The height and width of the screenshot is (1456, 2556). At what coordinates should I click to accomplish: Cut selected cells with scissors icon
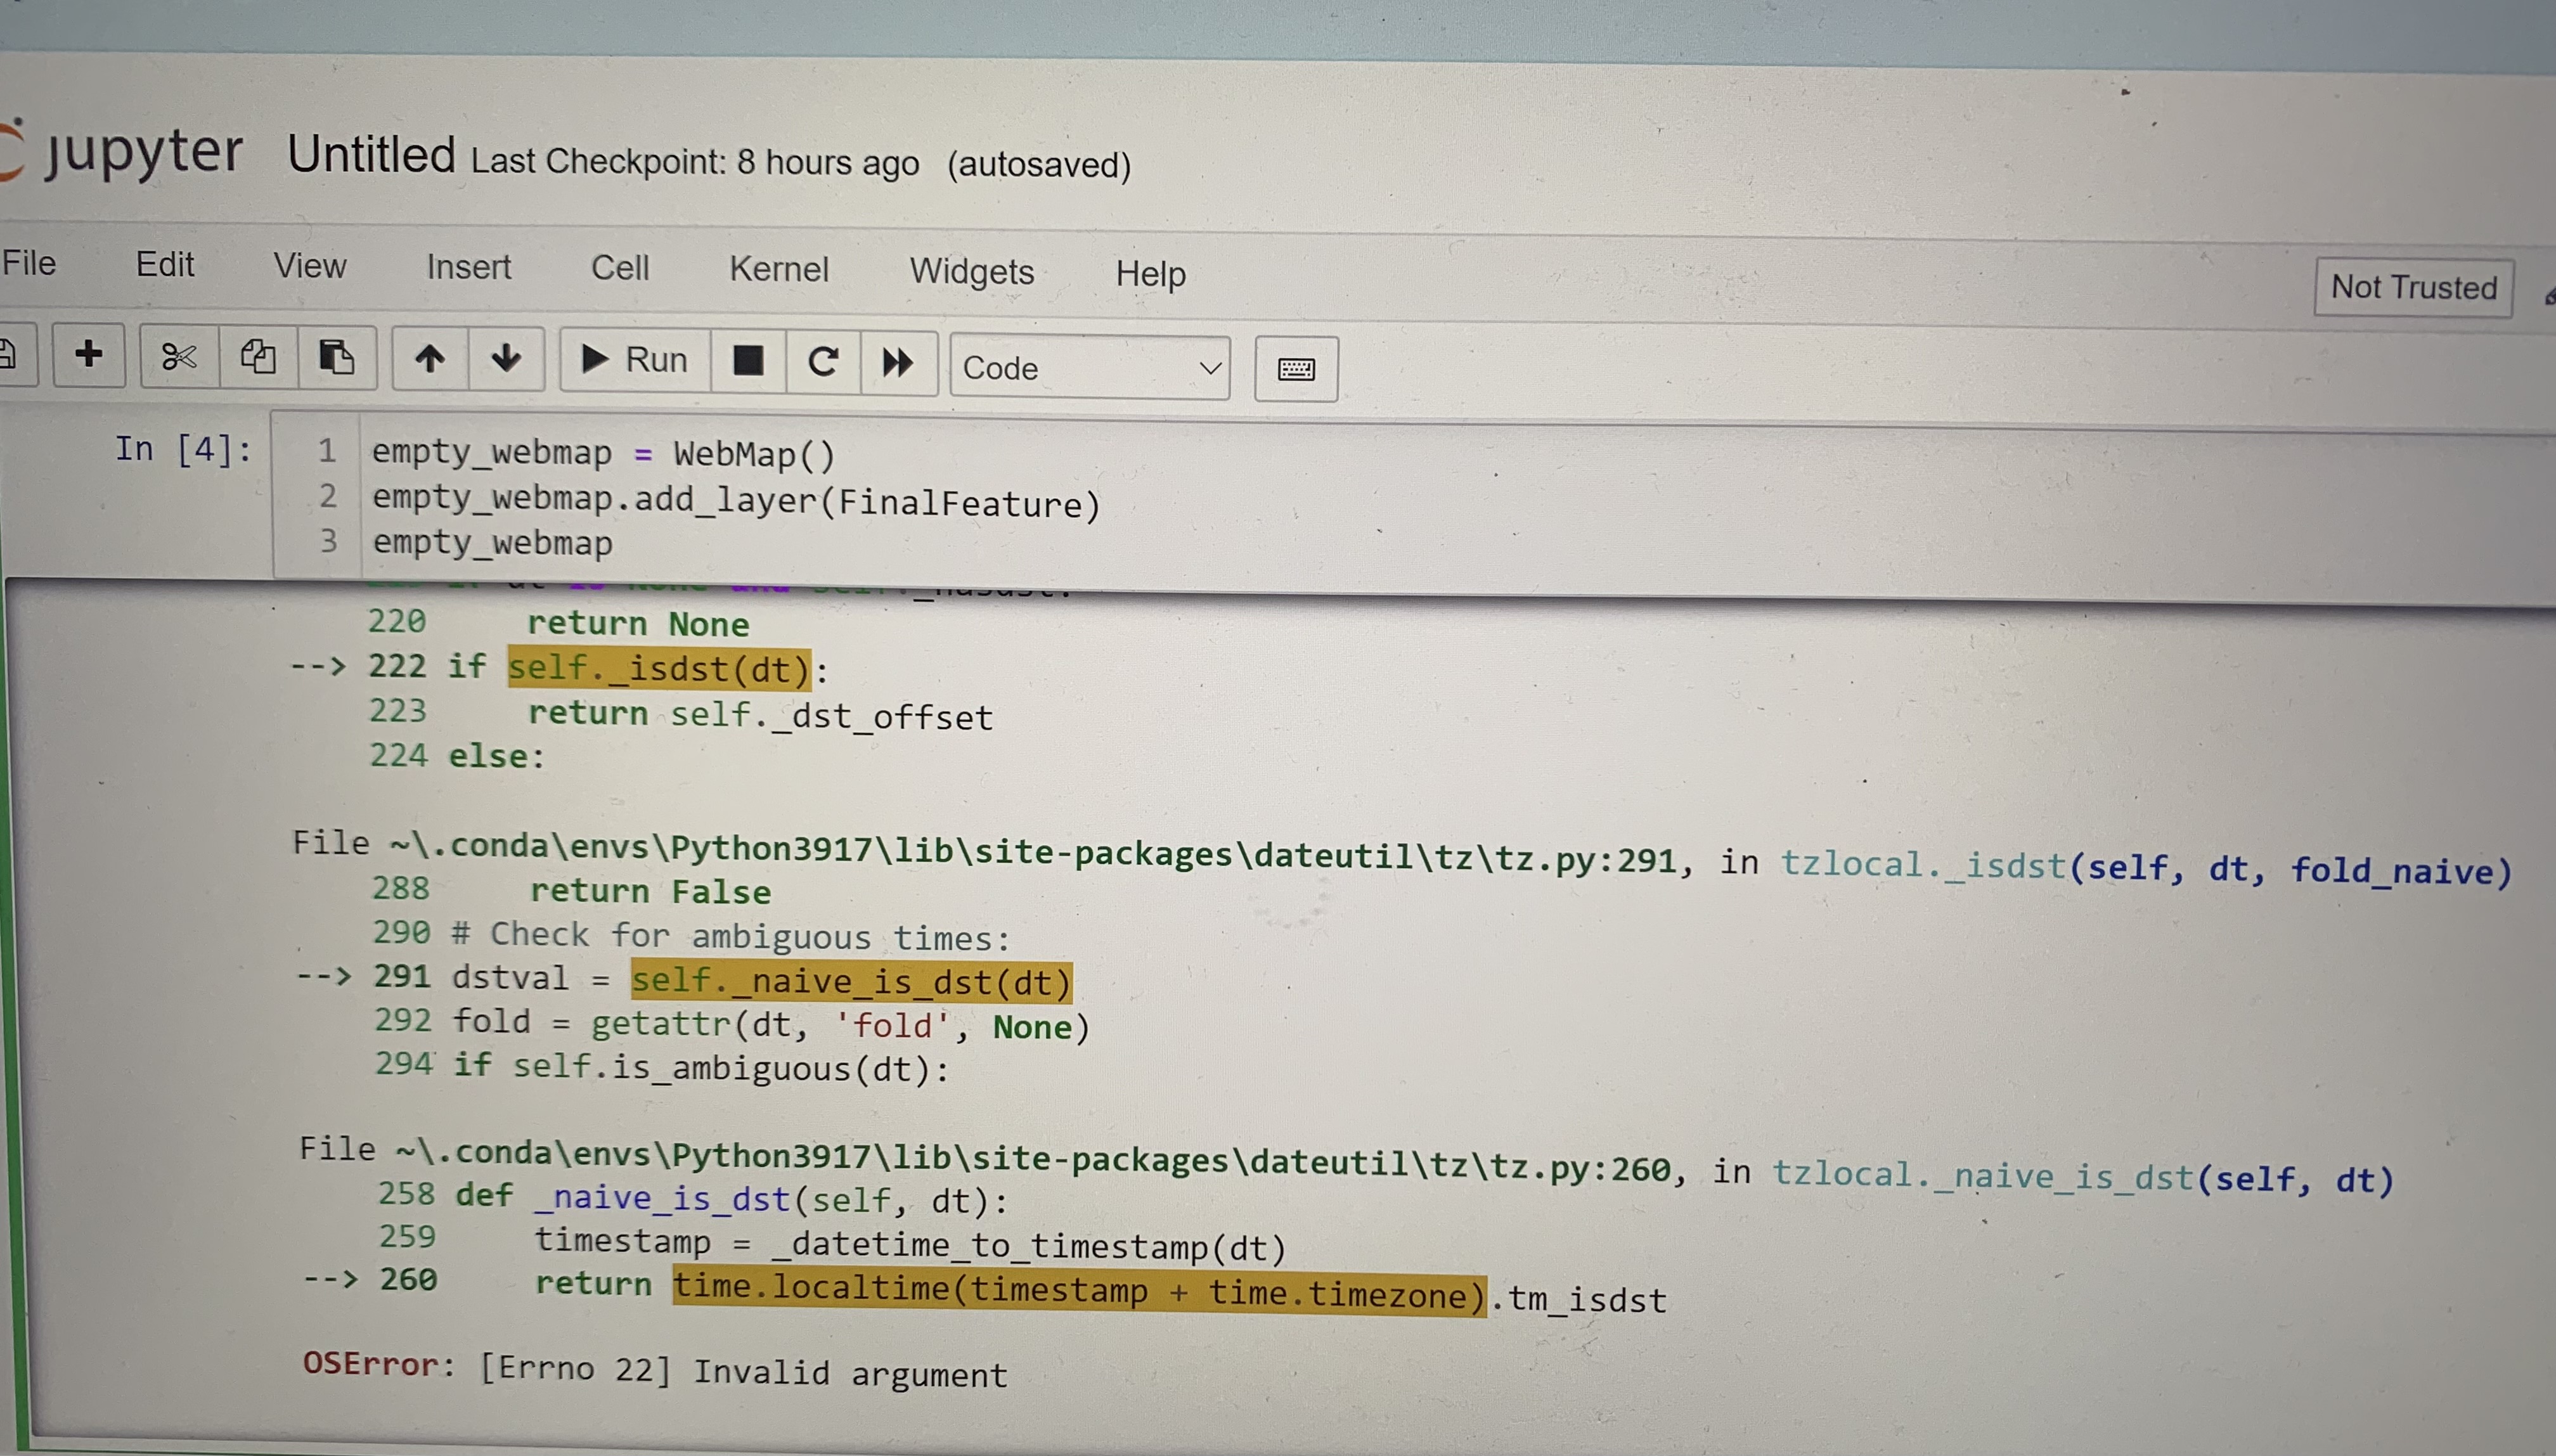179,356
